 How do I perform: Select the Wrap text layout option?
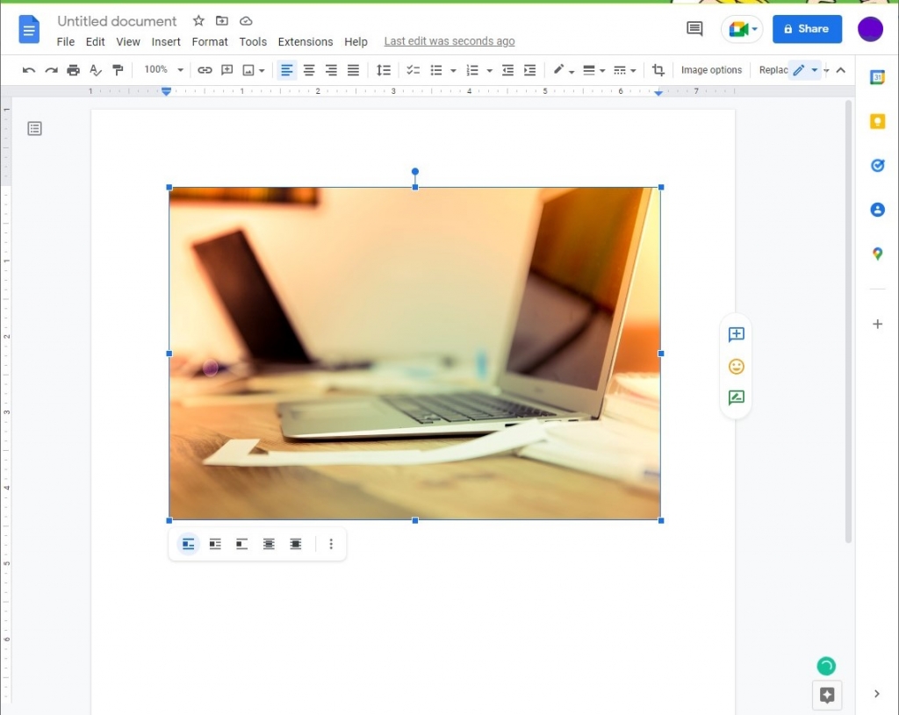click(215, 544)
